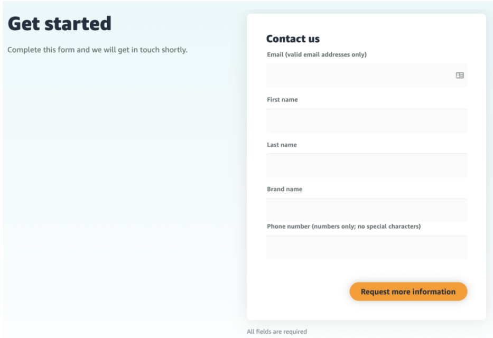Focus the Brand name input
This screenshot has width=493, height=338.
pyautogui.click(x=367, y=210)
